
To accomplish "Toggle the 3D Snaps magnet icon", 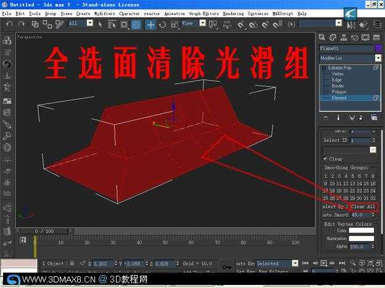I will (x=241, y=24).
